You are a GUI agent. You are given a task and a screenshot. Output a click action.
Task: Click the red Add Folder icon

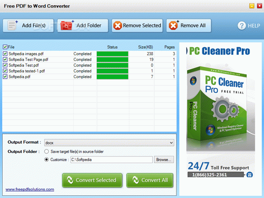coord(67,25)
